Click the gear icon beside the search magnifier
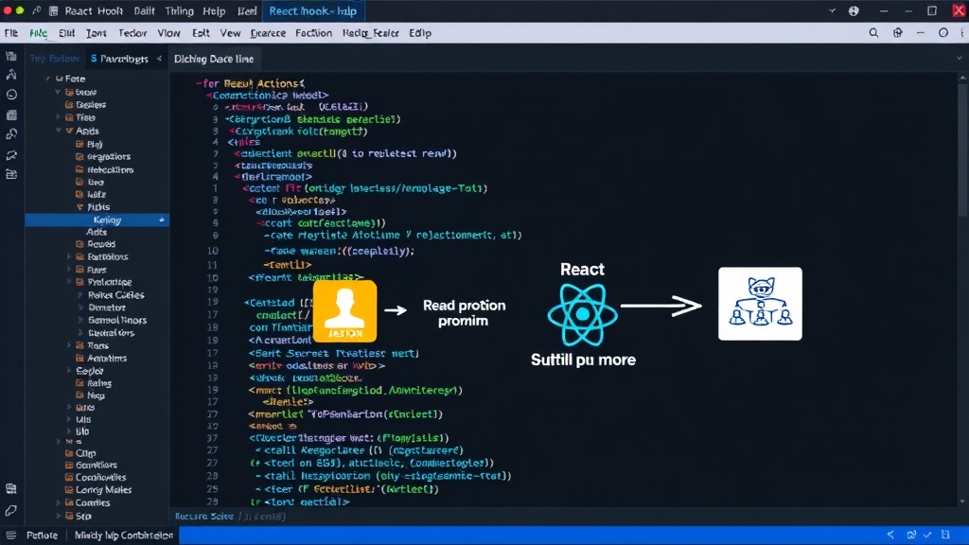 (x=897, y=33)
